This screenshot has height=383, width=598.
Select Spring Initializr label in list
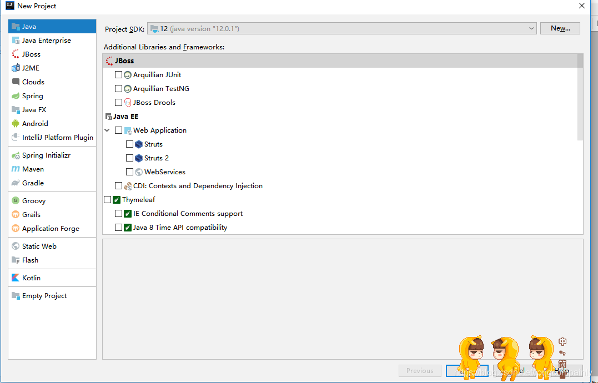tap(46, 155)
